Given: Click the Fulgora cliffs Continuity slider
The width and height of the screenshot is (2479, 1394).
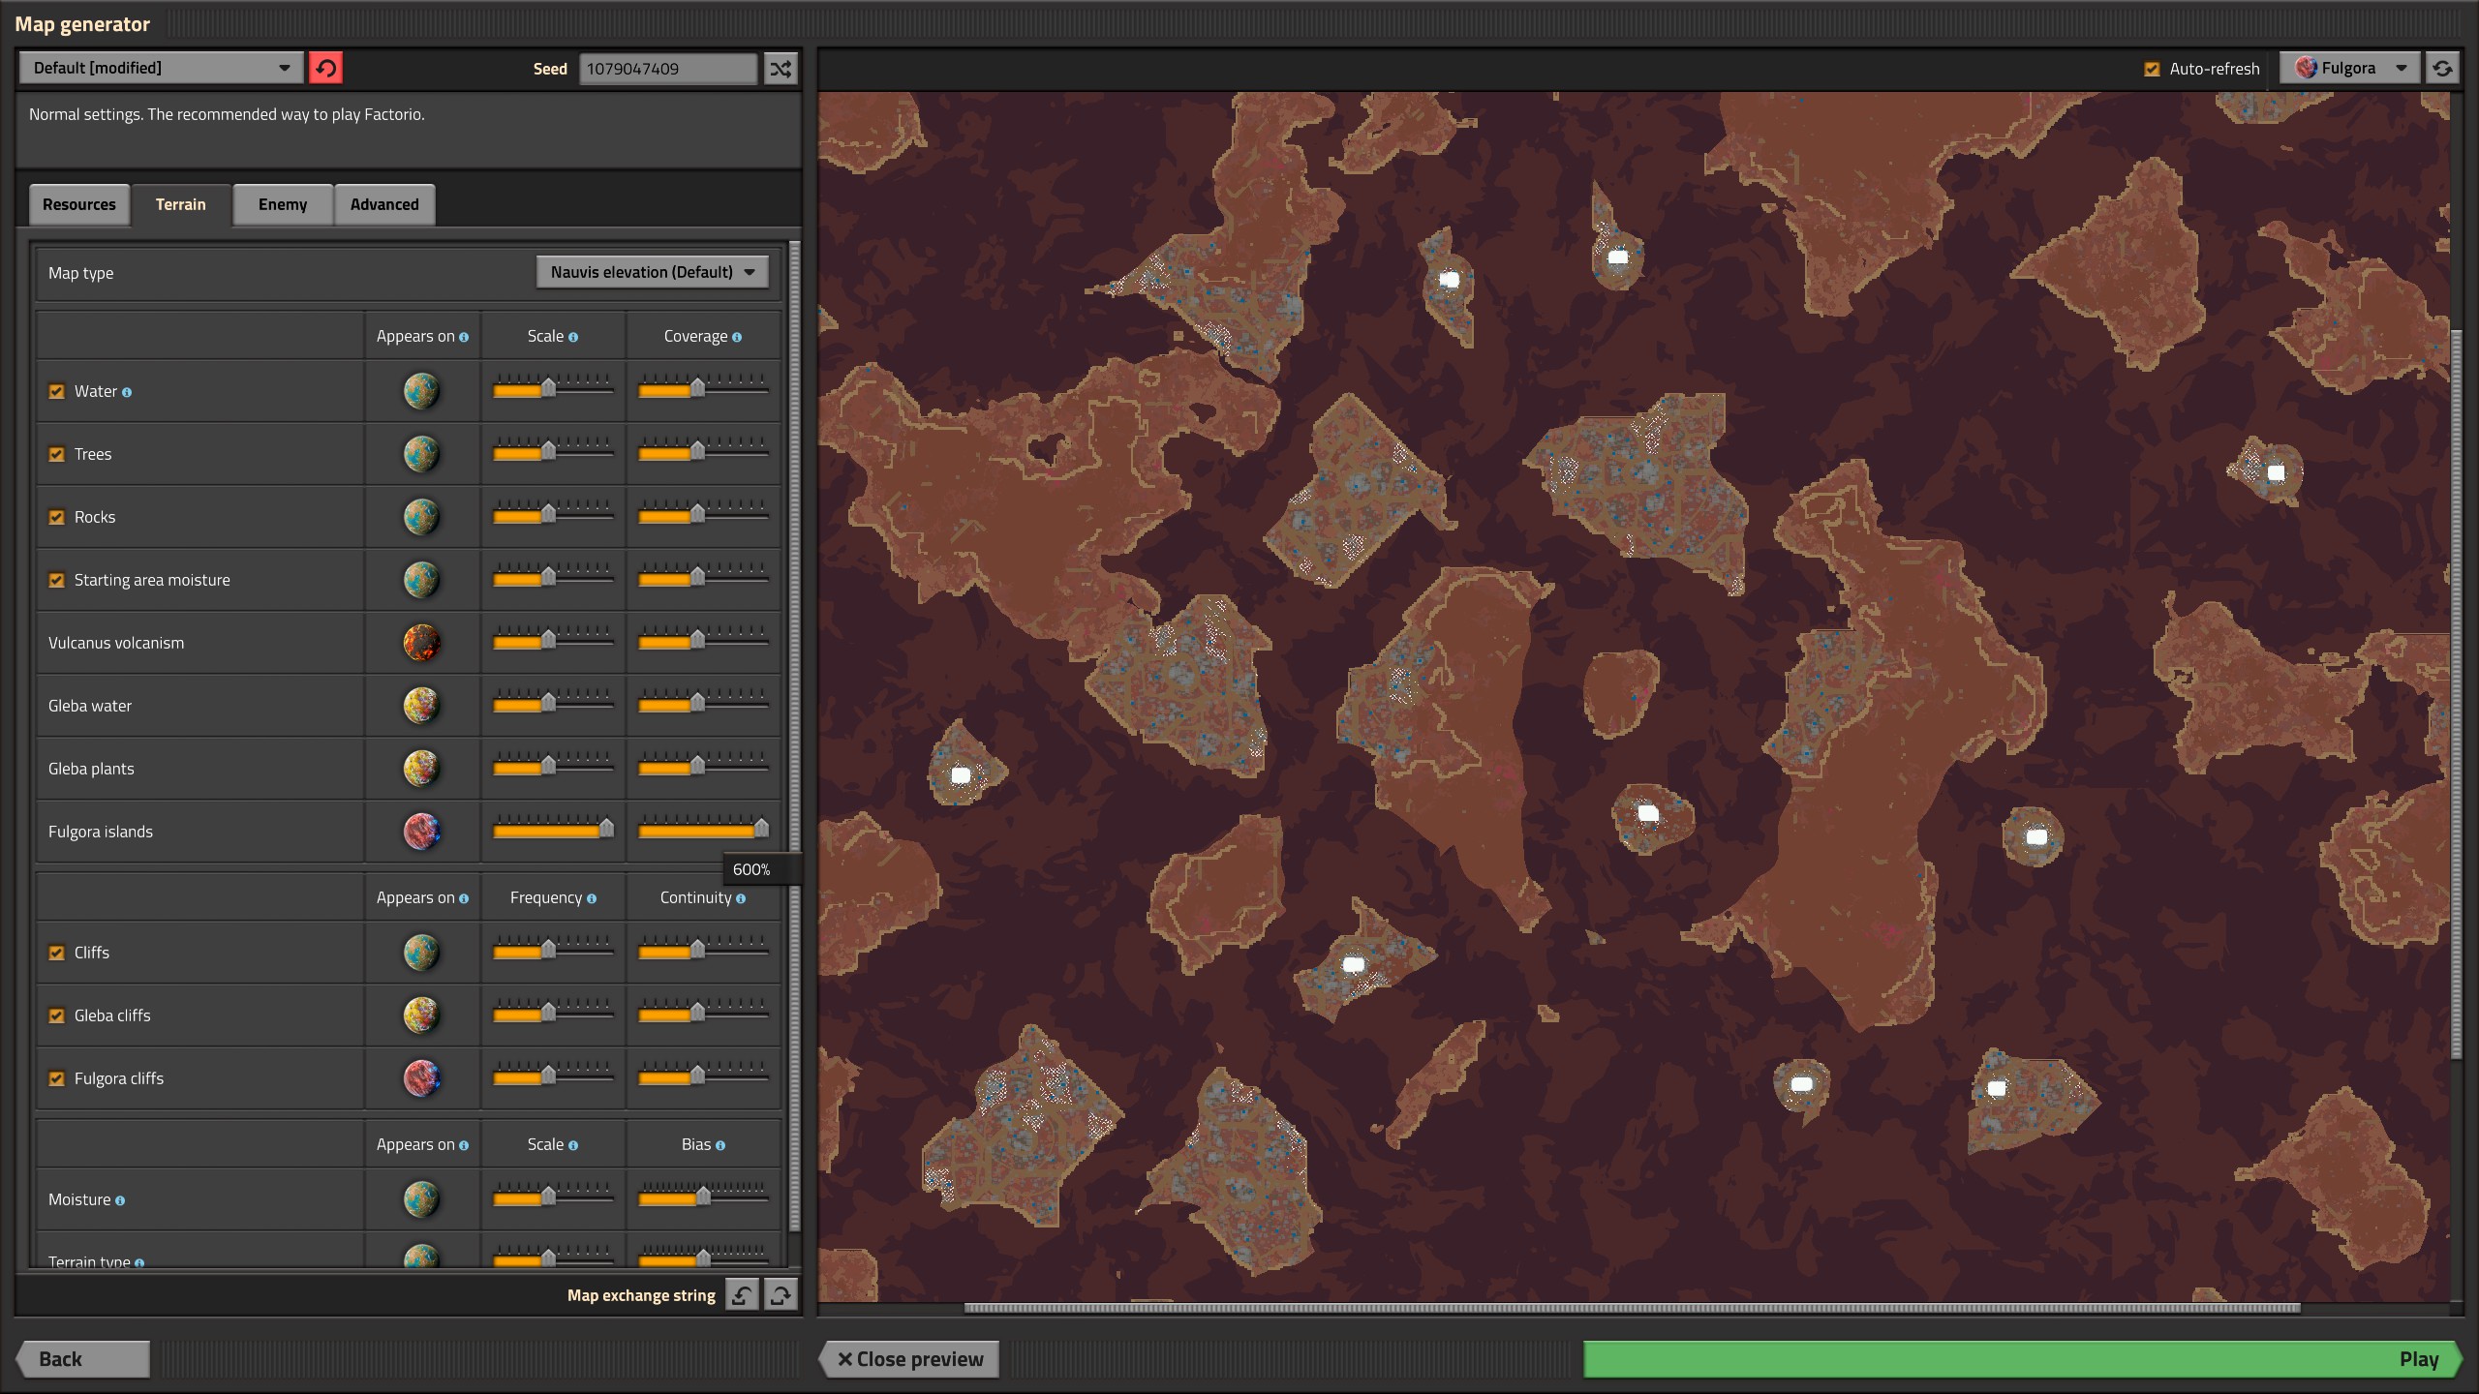Looking at the screenshot, I should coord(703,1076).
